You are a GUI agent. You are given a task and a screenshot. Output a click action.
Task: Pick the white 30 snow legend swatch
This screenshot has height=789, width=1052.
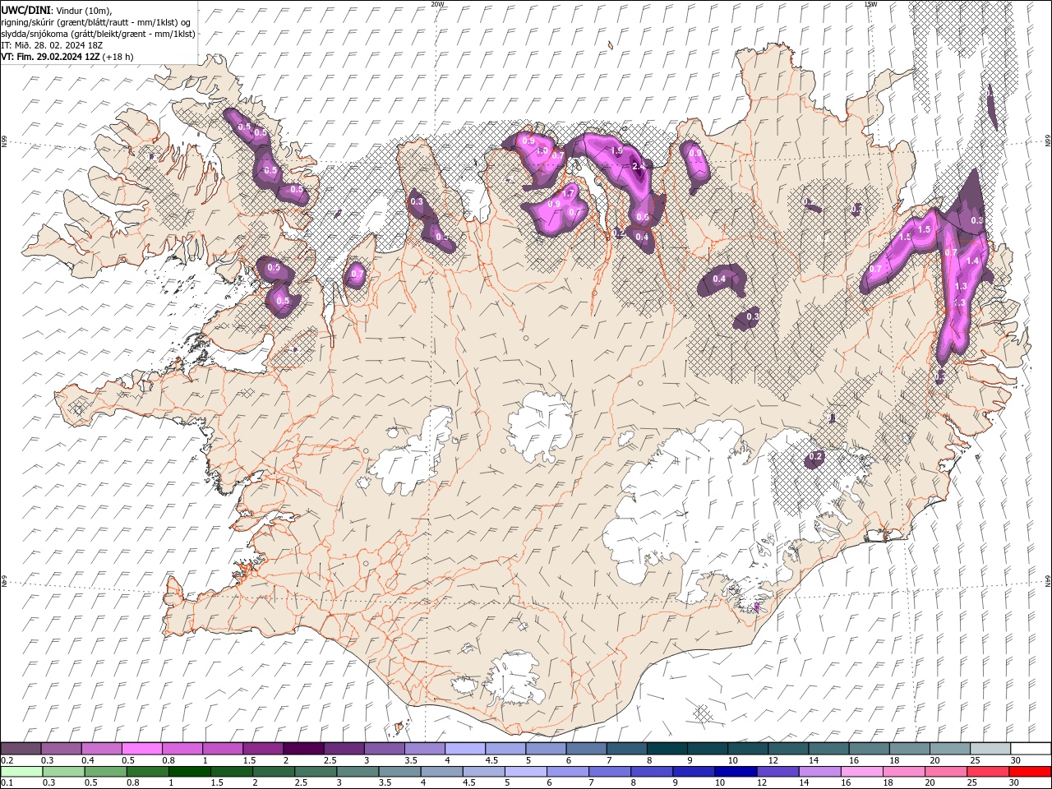[1031, 749]
